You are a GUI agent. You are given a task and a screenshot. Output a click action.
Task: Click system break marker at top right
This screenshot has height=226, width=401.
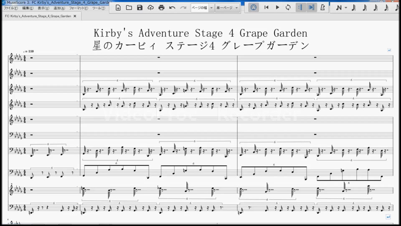click(x=389, y=50)
